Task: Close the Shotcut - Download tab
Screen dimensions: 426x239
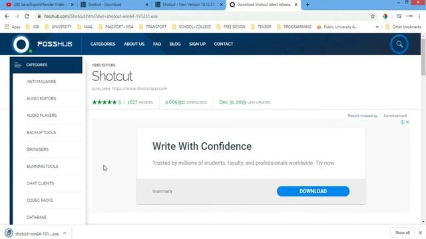Action: (x=146, y=5)
